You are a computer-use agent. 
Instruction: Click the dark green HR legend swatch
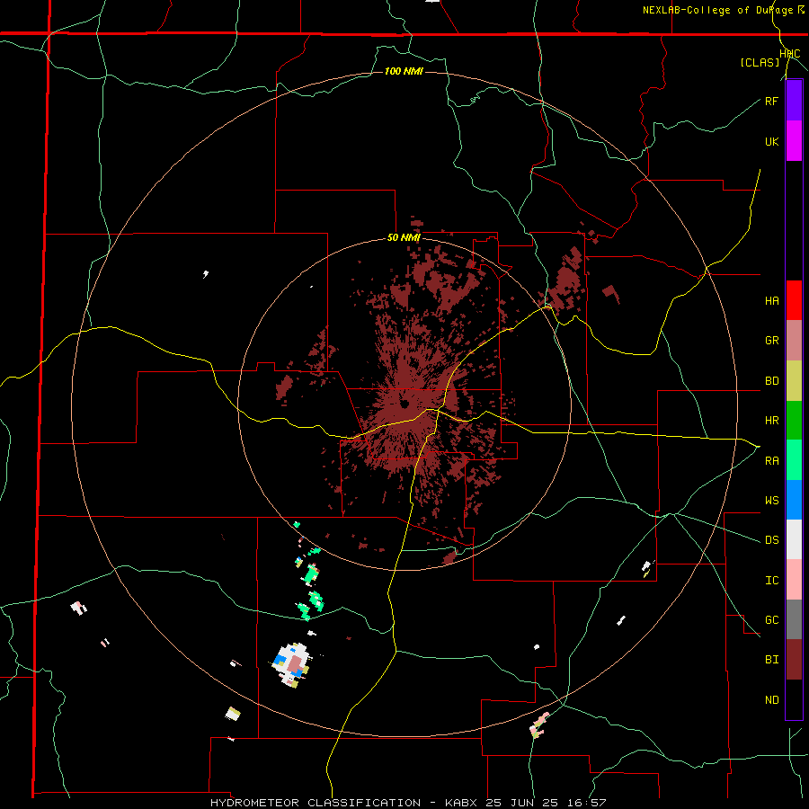click(x=794, y=420)
